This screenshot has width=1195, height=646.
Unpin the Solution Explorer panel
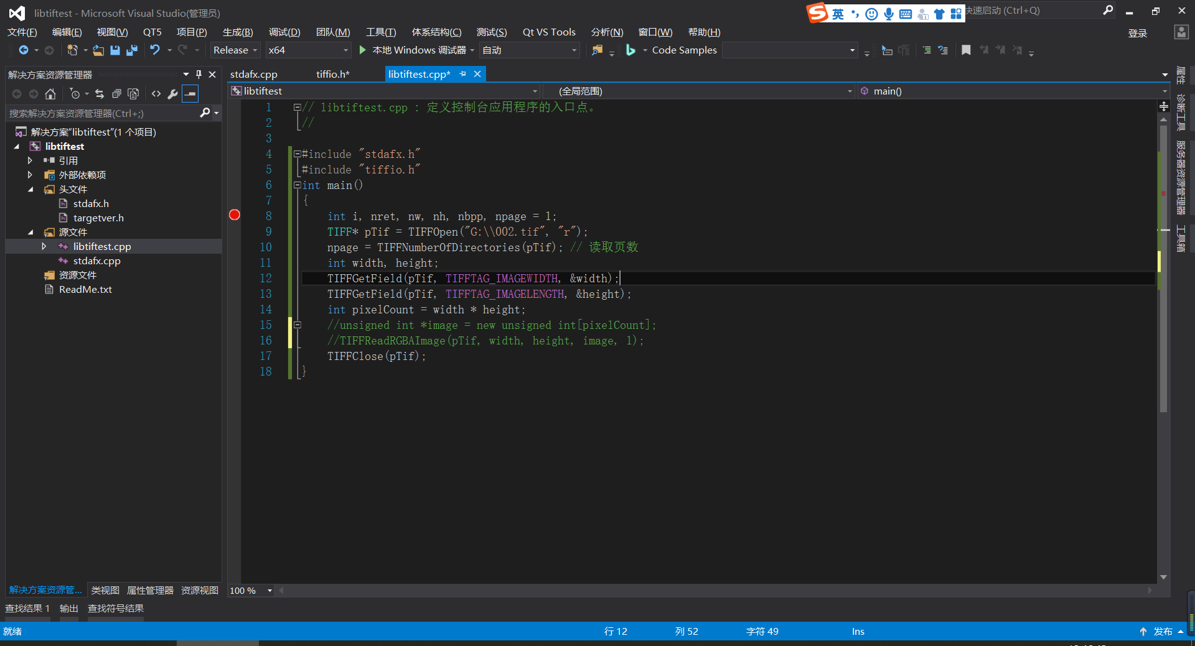(x=198, y=74)
